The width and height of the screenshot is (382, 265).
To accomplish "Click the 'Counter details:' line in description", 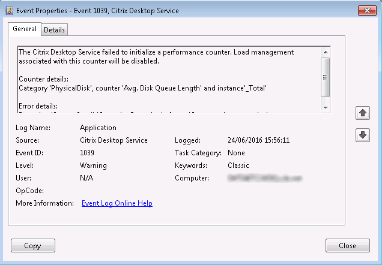I will pyautogui.click(x=44, y=79).
